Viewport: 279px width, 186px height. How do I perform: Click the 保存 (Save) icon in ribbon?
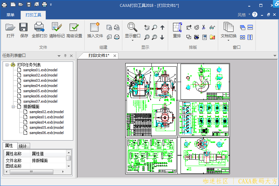click(24, 28)
